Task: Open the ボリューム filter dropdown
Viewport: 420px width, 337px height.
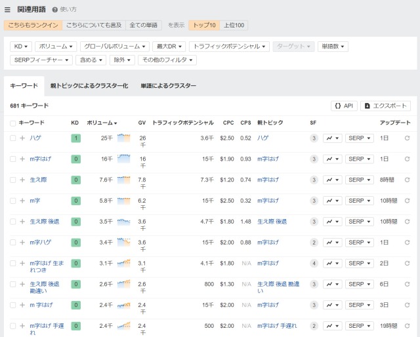Action: pyautogui.click(x=56, y=47)
